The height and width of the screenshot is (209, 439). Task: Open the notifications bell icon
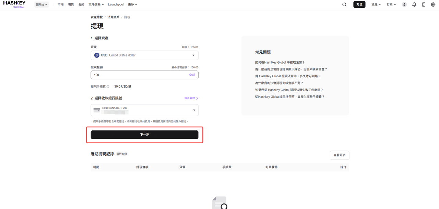click(414, 4)
